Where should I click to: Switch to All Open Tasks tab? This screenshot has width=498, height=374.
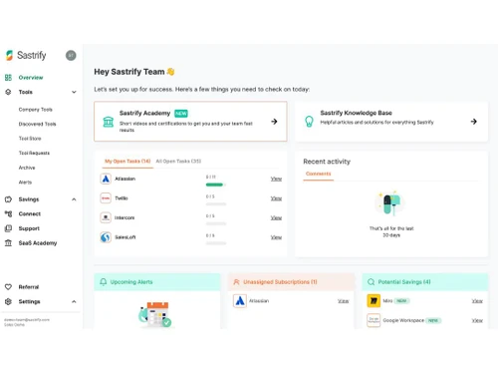coord(178,162)
